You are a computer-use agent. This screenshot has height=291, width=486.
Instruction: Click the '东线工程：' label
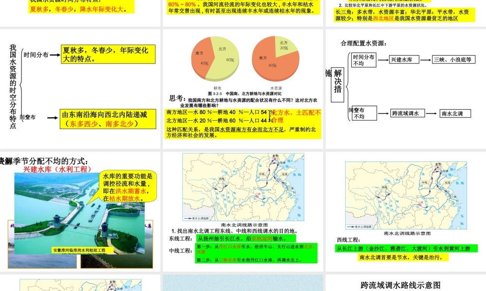point(181,239)
